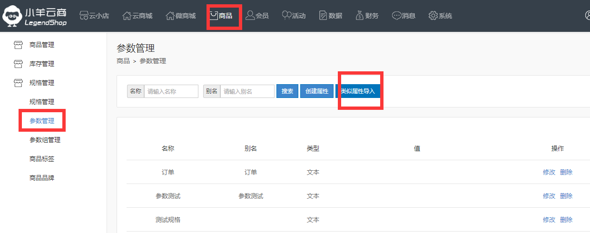Image resolution: width=590 pixels, height=233 pixels.
Task: Open 商品品牌 in the sidebar
Action: 42,178
